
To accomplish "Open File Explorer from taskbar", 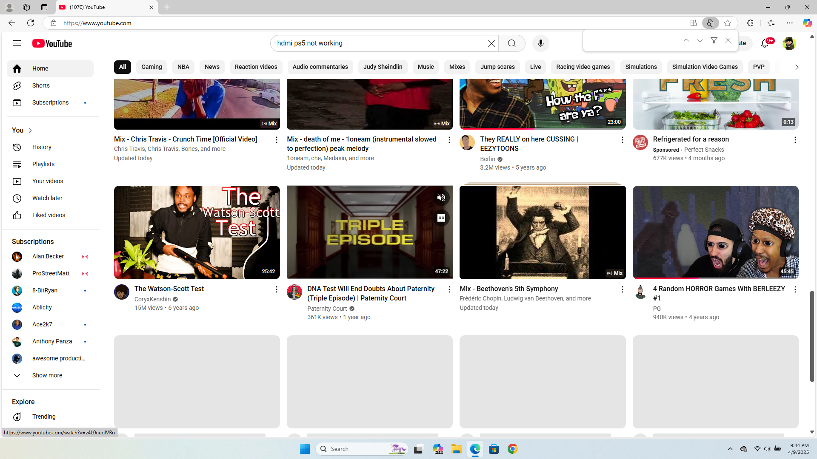I will pyautogui.click(x=456, y=449).
